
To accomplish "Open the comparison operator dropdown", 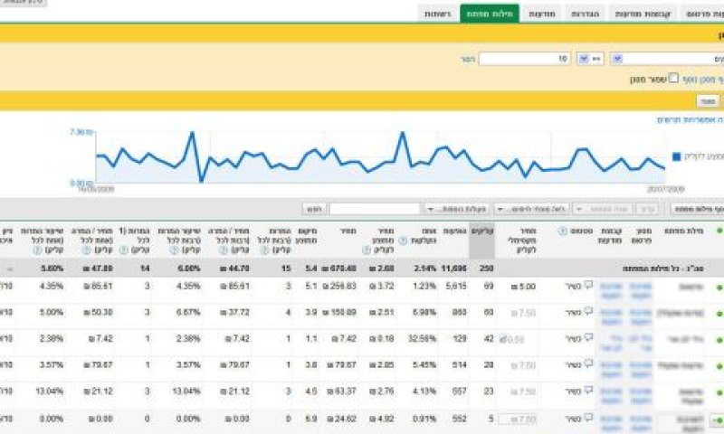I will (590, 59).
